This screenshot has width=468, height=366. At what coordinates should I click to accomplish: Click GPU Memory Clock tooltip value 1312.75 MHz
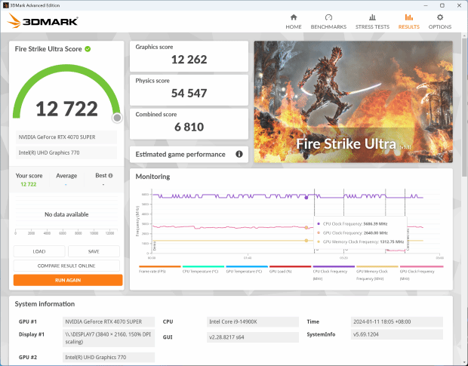pyautogui.click(x=392, y=242)
